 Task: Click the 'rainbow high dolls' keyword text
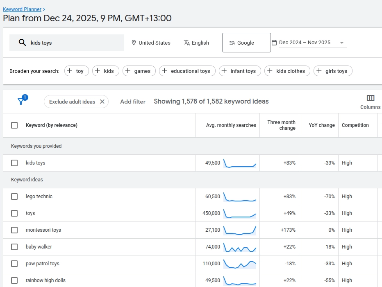pyautogui.click(x=45, y=280)
